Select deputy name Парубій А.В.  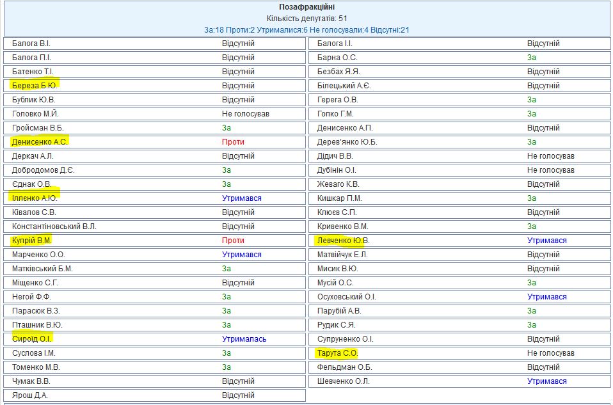(x=339, y=311)
